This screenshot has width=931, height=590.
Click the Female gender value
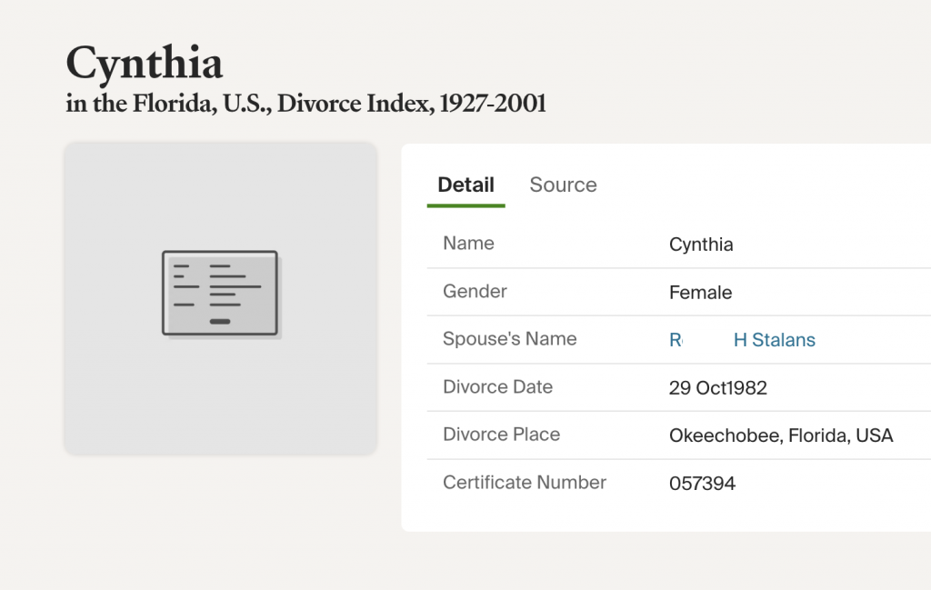(x=700, y=293)
